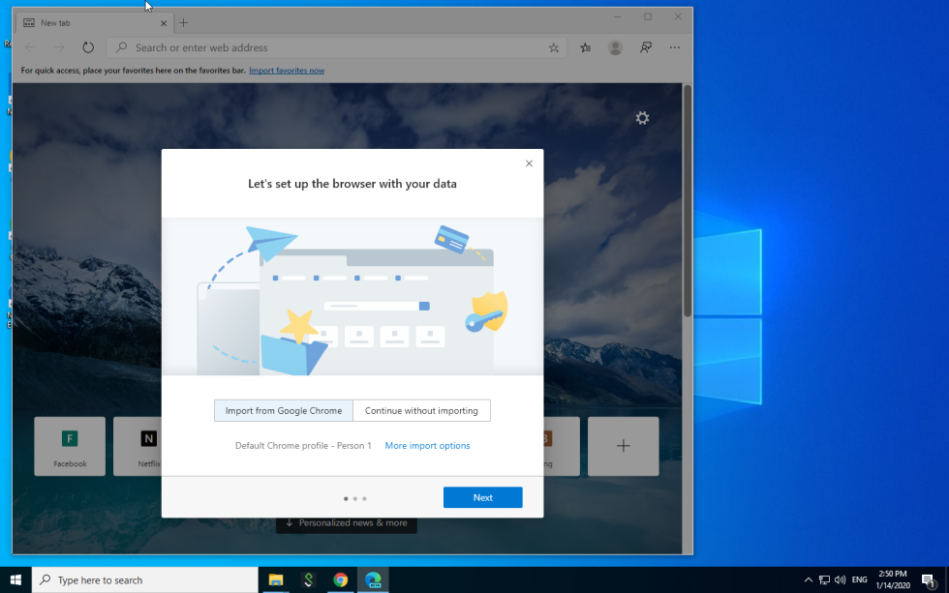Open File Explorer from the taskbar

pyautogui.click(x=276, y=579)
